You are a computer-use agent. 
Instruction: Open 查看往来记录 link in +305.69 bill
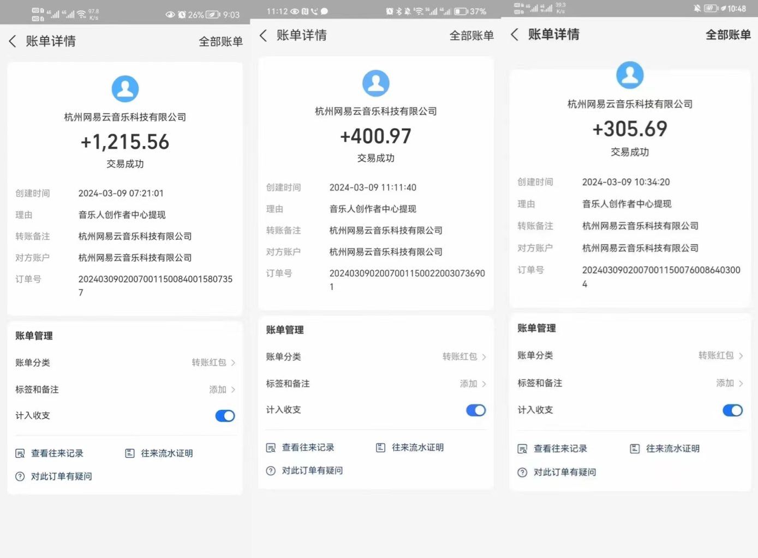pyautogui.click(x=560, y=449)
